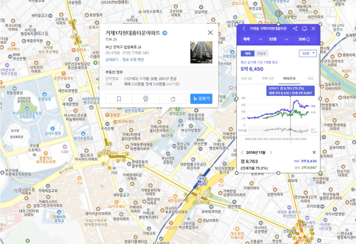Screen dimensions: 356x244
Task: Click the 길찾기 directions button
Action: coord(201,99)
